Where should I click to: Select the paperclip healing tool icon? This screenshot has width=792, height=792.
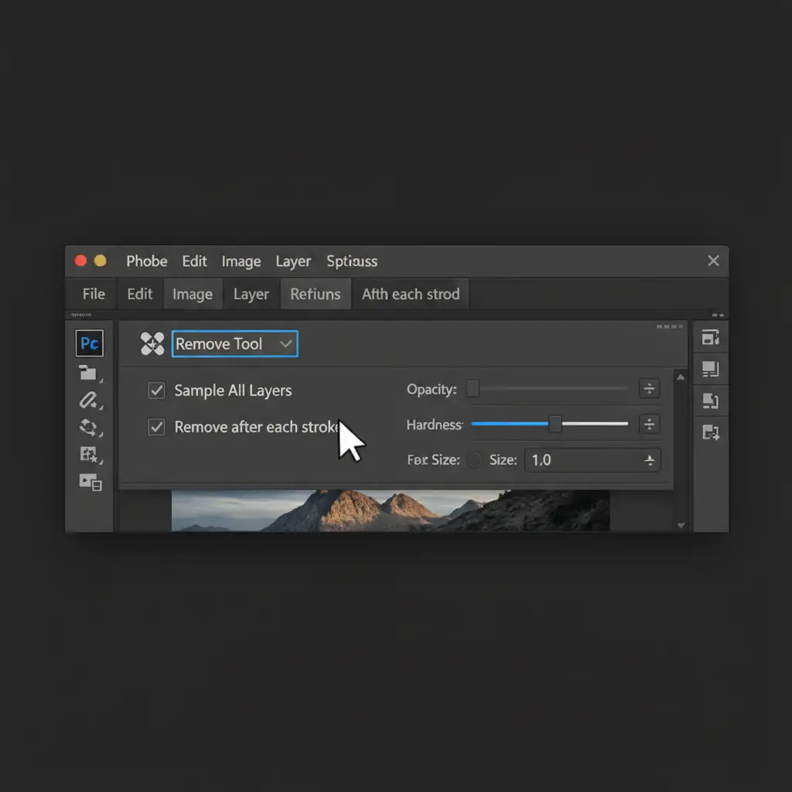(x=89, y=400)
